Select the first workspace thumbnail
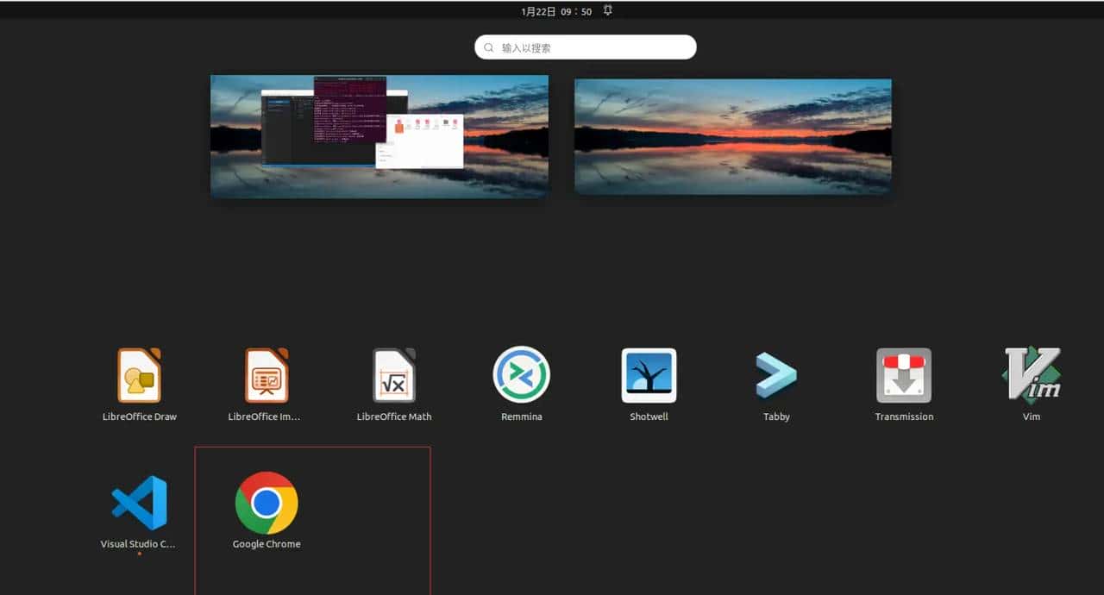 pos(379,136)
